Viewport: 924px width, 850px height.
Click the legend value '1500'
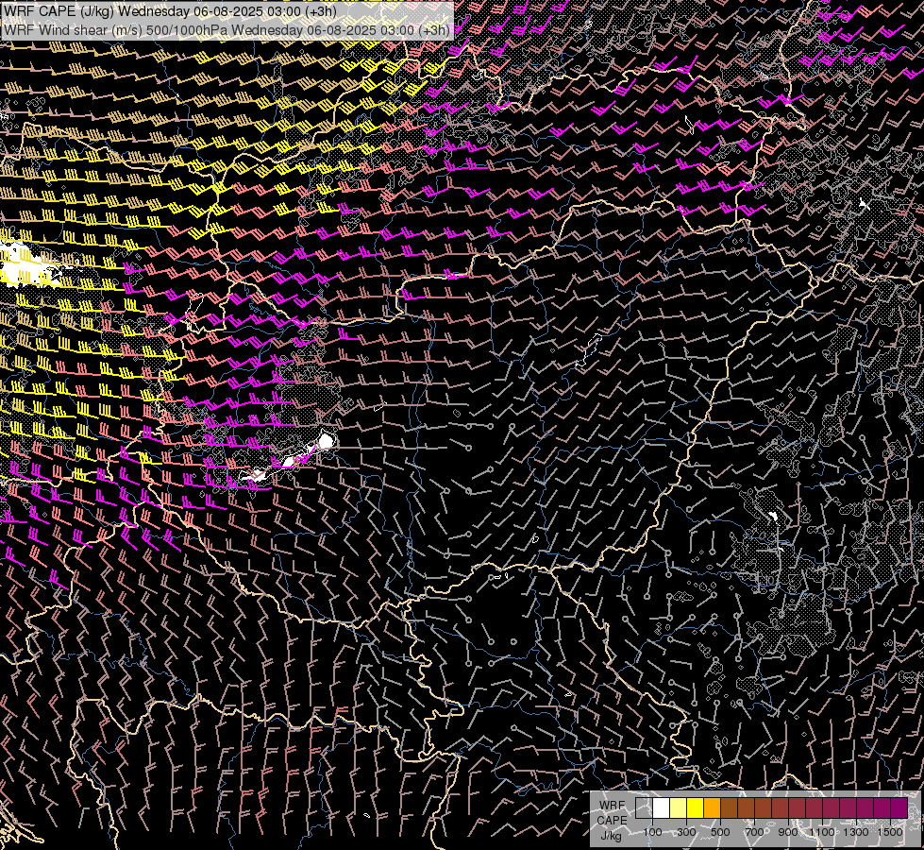(890, 832)
